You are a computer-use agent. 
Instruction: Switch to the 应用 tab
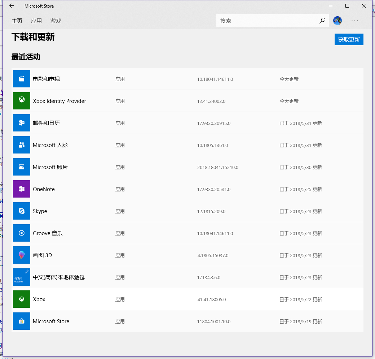pos(36,21)
